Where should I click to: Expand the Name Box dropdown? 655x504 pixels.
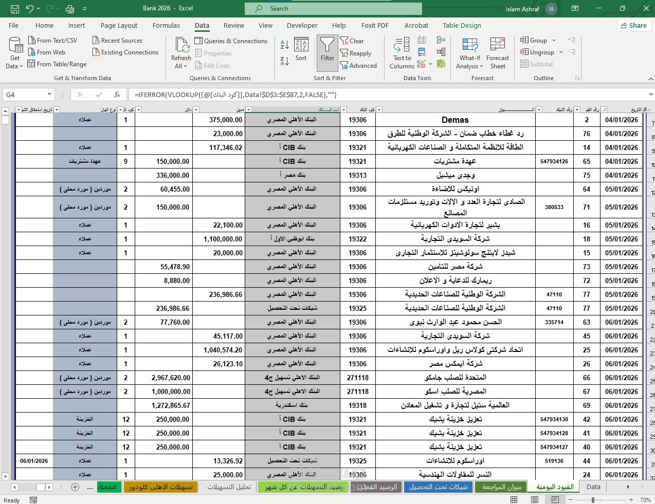pos(49,95)
